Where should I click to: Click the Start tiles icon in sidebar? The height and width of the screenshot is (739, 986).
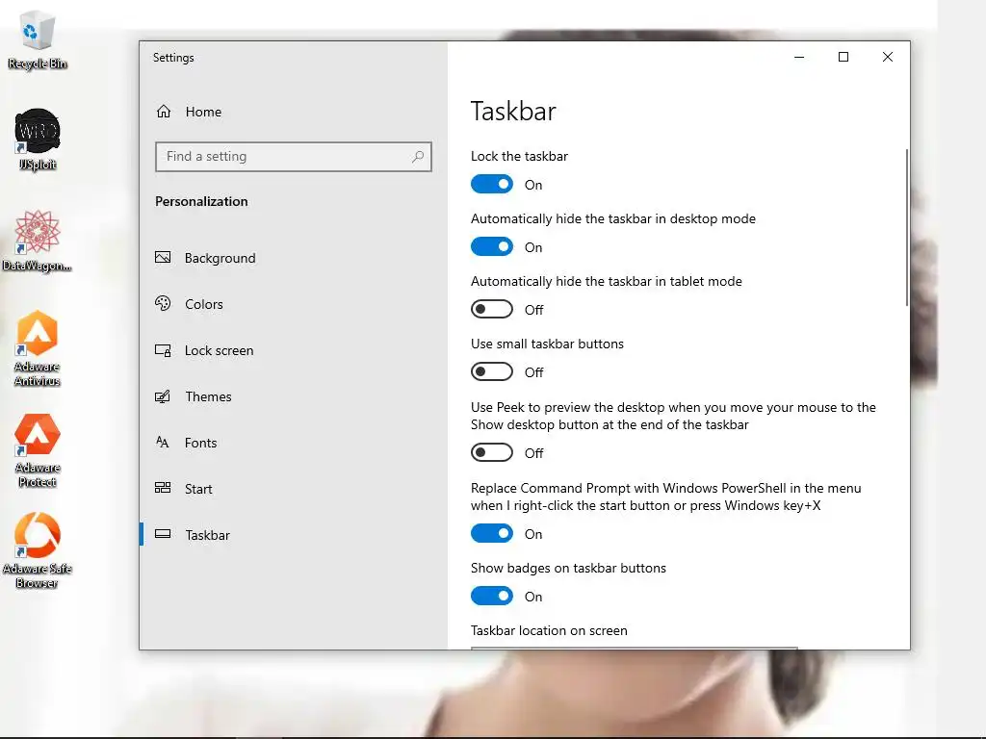click(x=163, y=488)
